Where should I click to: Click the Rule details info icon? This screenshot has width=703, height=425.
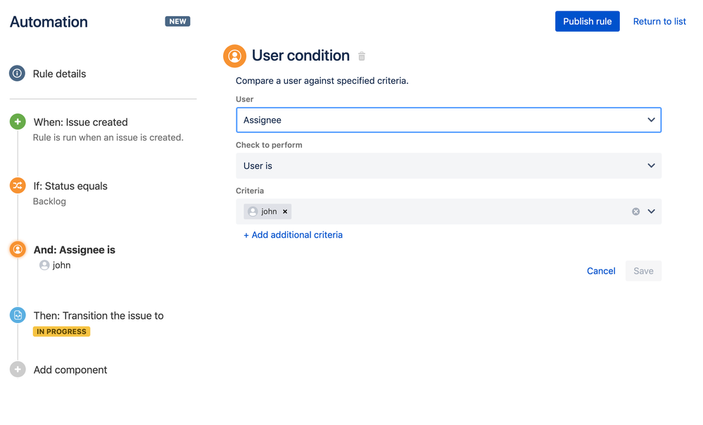tap(18, 73)
